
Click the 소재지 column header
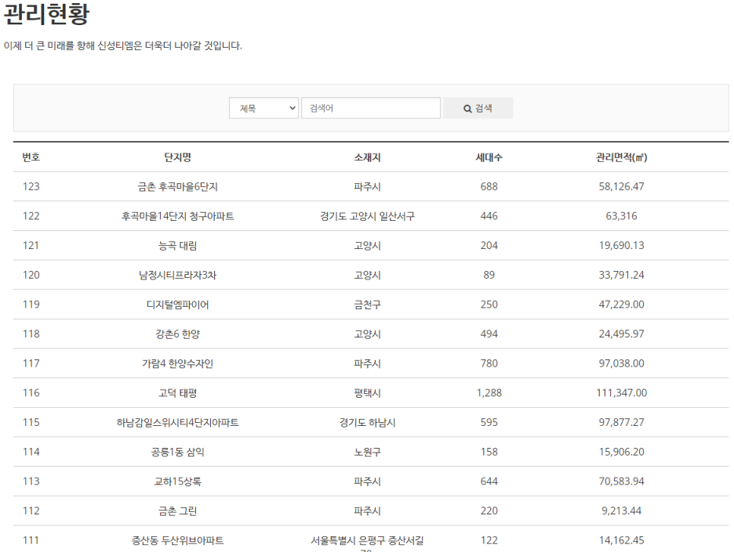(367, 157)
